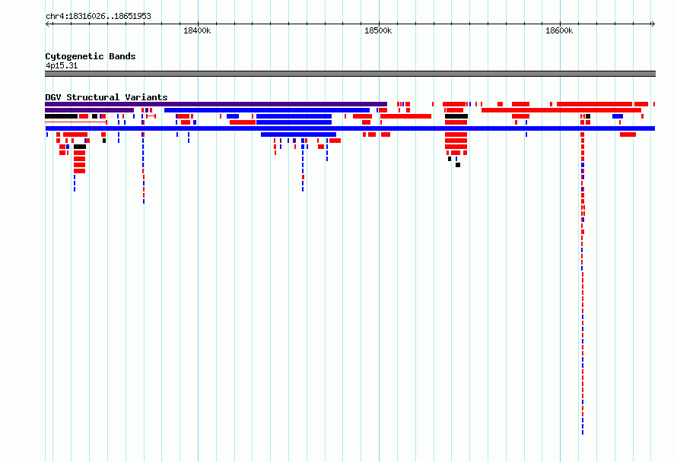The height and width of the screenshot is (462, 677).
Task: Click the blue sixth-row variant bar under the full-width bar
Action: (x=298, y=134)
